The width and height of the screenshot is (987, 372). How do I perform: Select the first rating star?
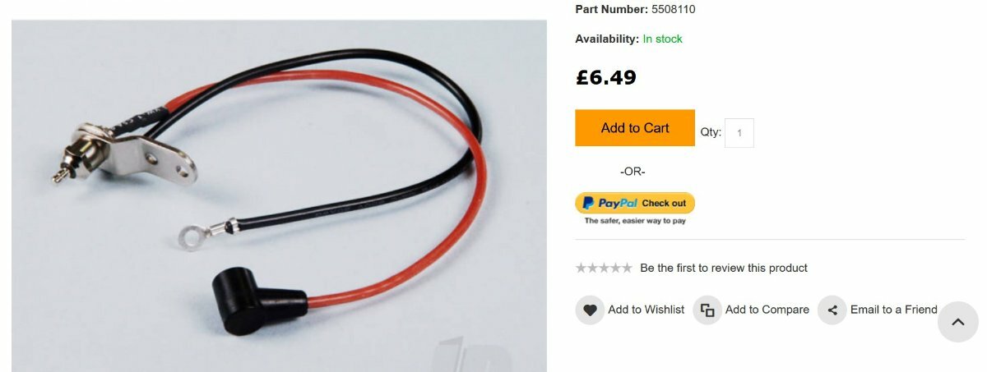tap(581, 268)
